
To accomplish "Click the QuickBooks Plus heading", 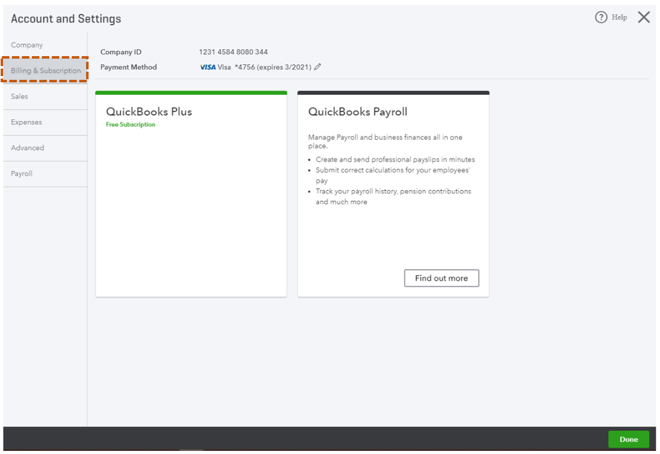I will click(149, 112).
